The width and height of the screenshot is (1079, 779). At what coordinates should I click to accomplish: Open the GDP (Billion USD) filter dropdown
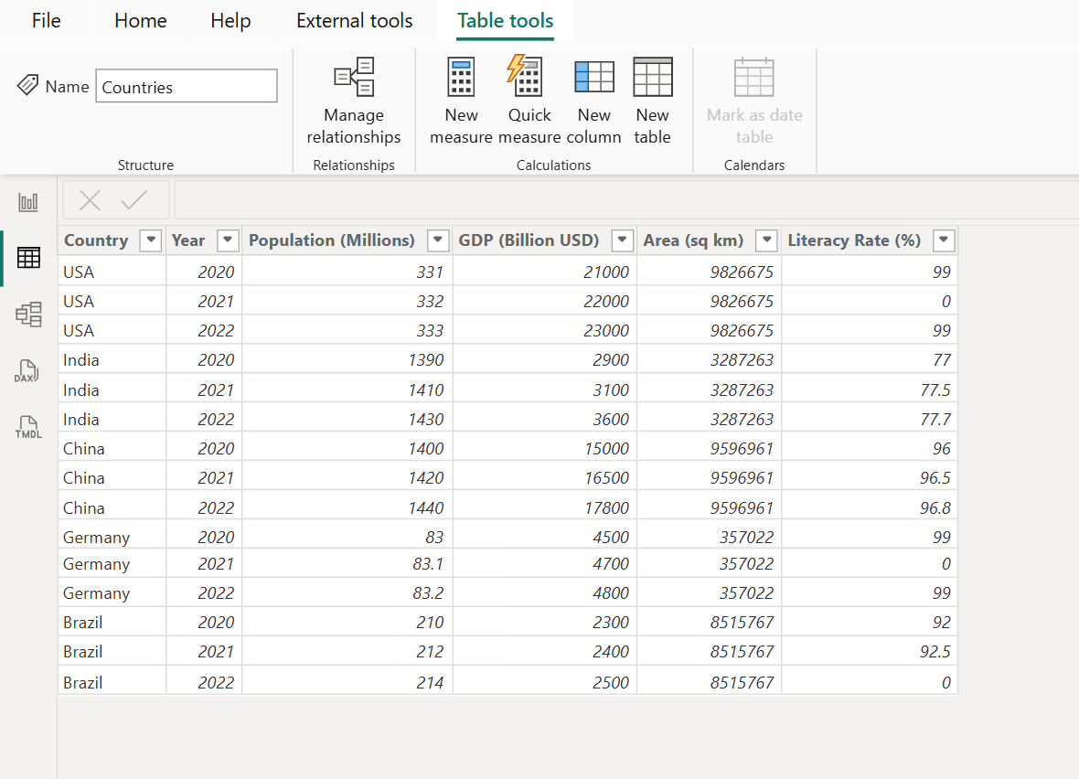pos(622,240)
